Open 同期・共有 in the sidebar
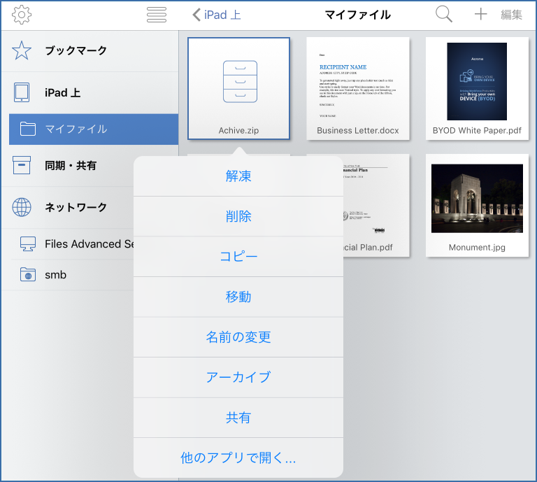The width and height of the screenshot is (537, 482). (71, 166)
